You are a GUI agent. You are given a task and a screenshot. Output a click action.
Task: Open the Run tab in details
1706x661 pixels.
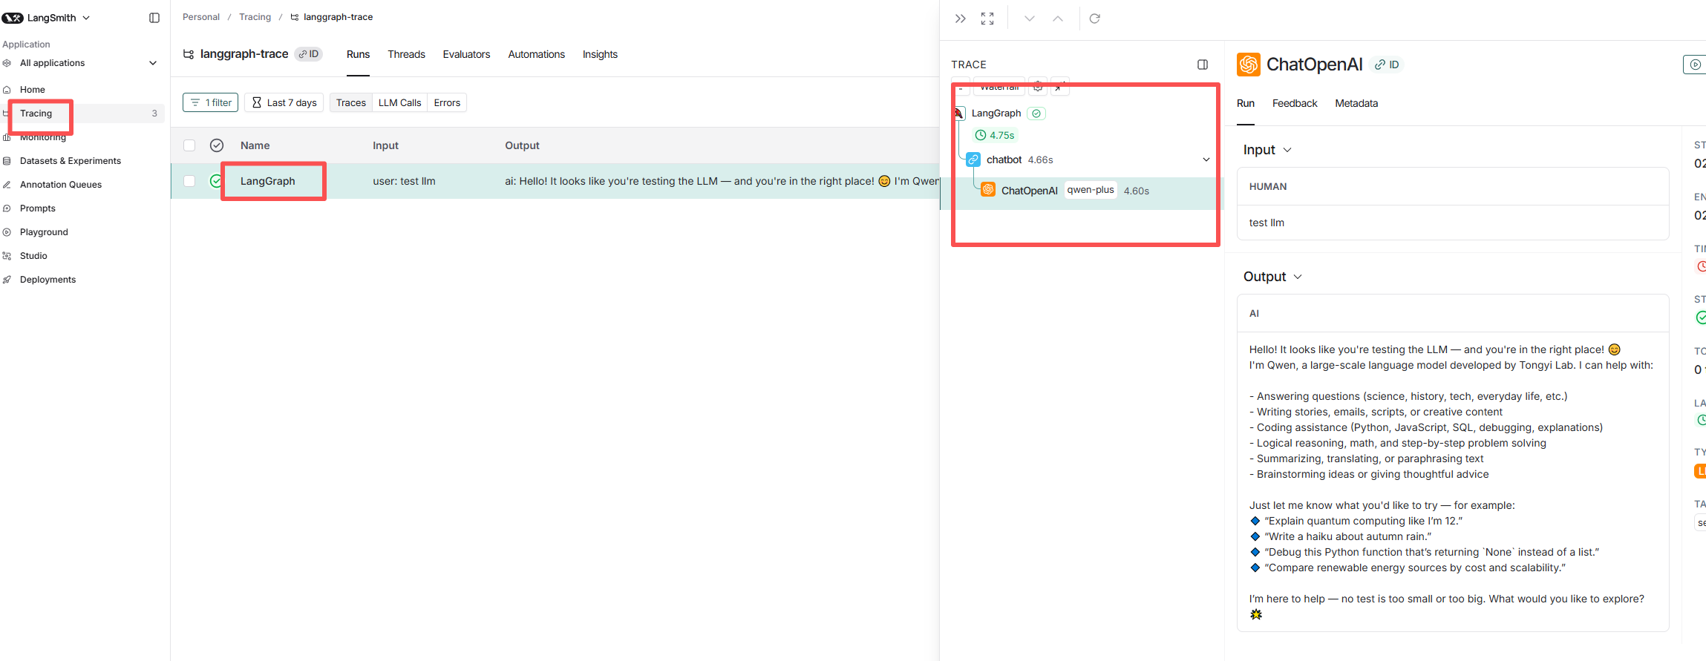pos(1246,103)
